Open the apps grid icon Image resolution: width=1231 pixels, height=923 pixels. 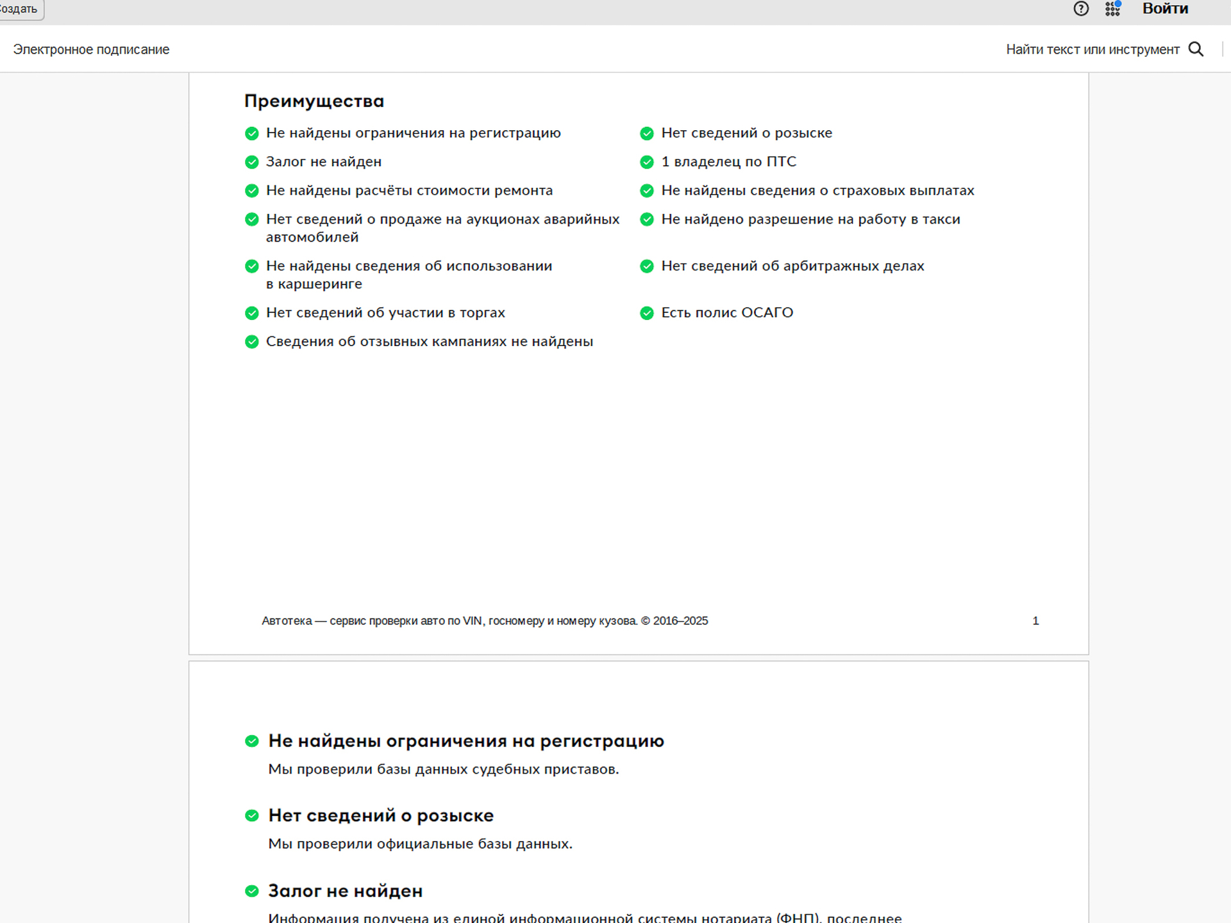pos(1112,9)
